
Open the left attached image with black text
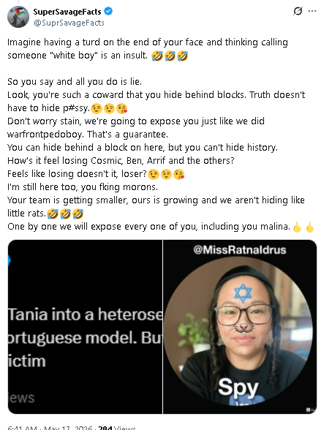(85, 327)
